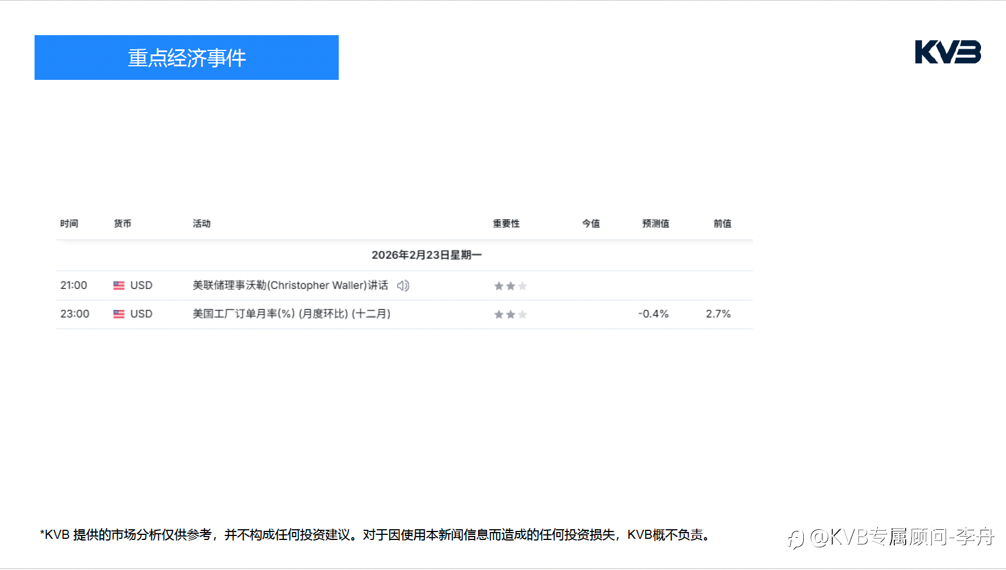The image size is (1006, 570).
Task: Click the speaker icon beside Waller speech
Action: coord(403,286)
